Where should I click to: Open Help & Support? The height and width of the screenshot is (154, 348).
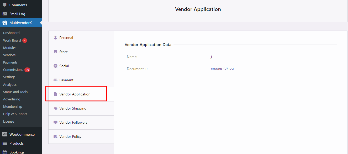coord(15,114)
